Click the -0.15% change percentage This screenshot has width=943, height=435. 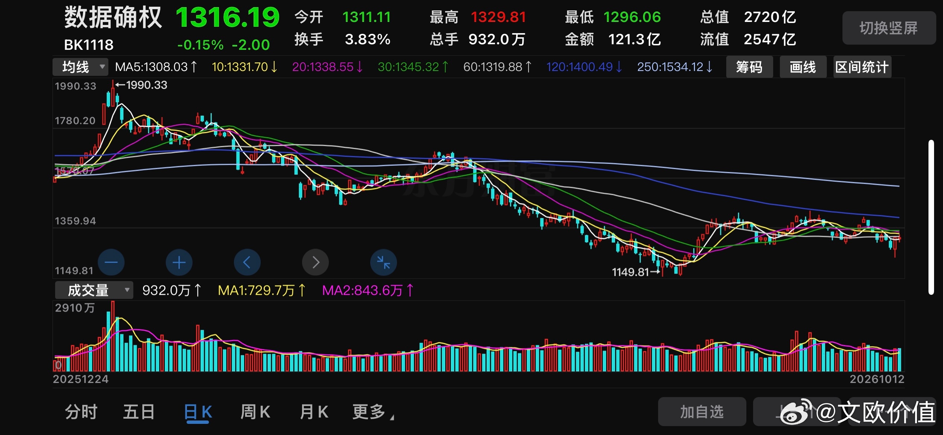200,45
